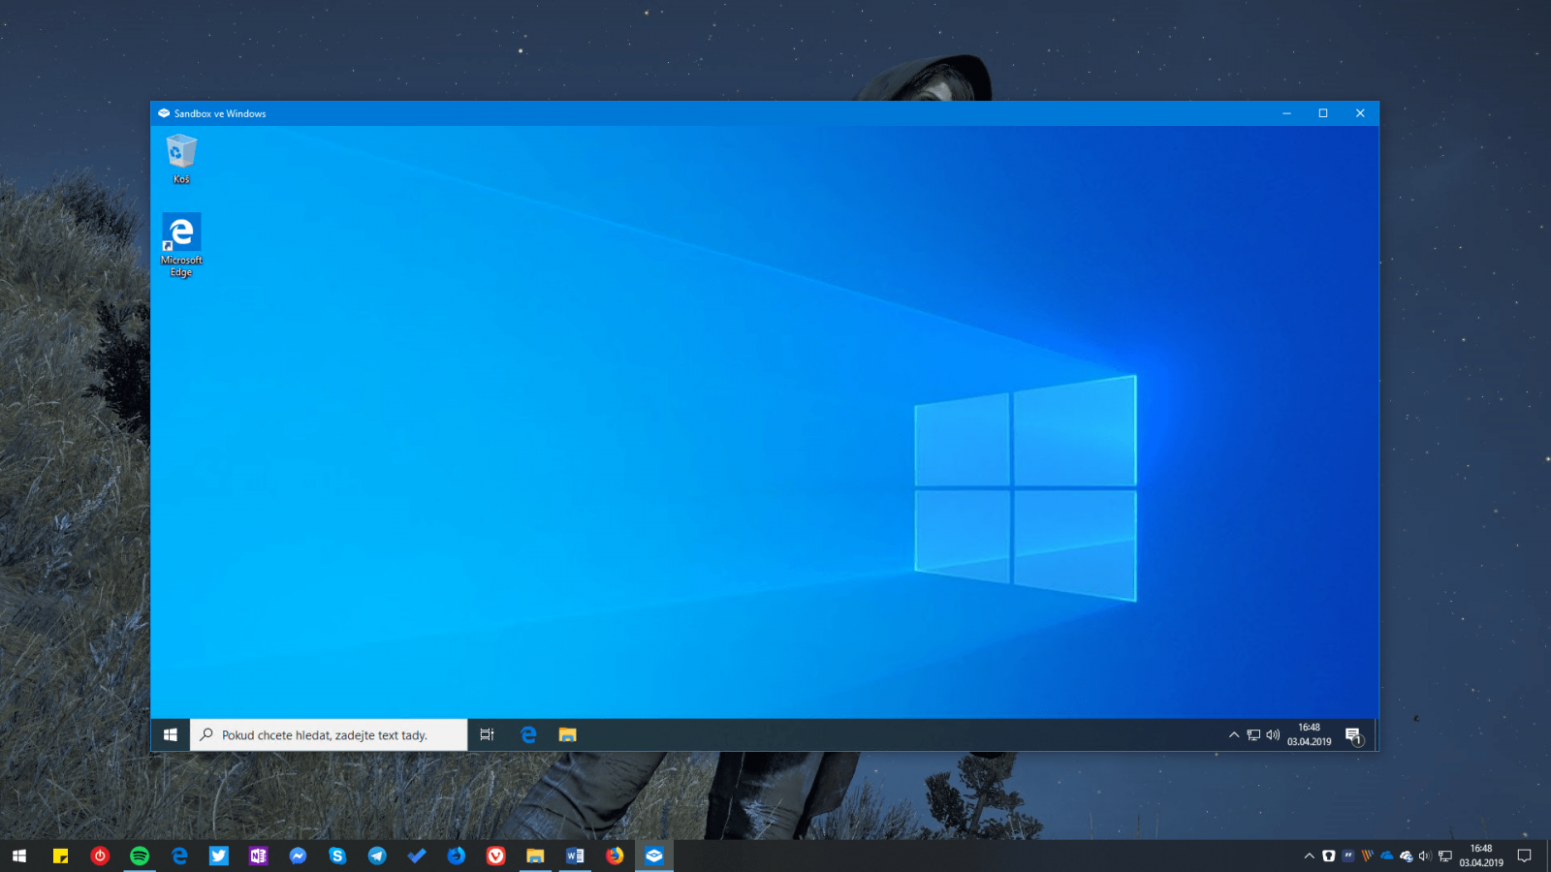This screenshot has height=872, width=1551.
Task: Open Skype from the host taskbar
Action: point(336,856)
